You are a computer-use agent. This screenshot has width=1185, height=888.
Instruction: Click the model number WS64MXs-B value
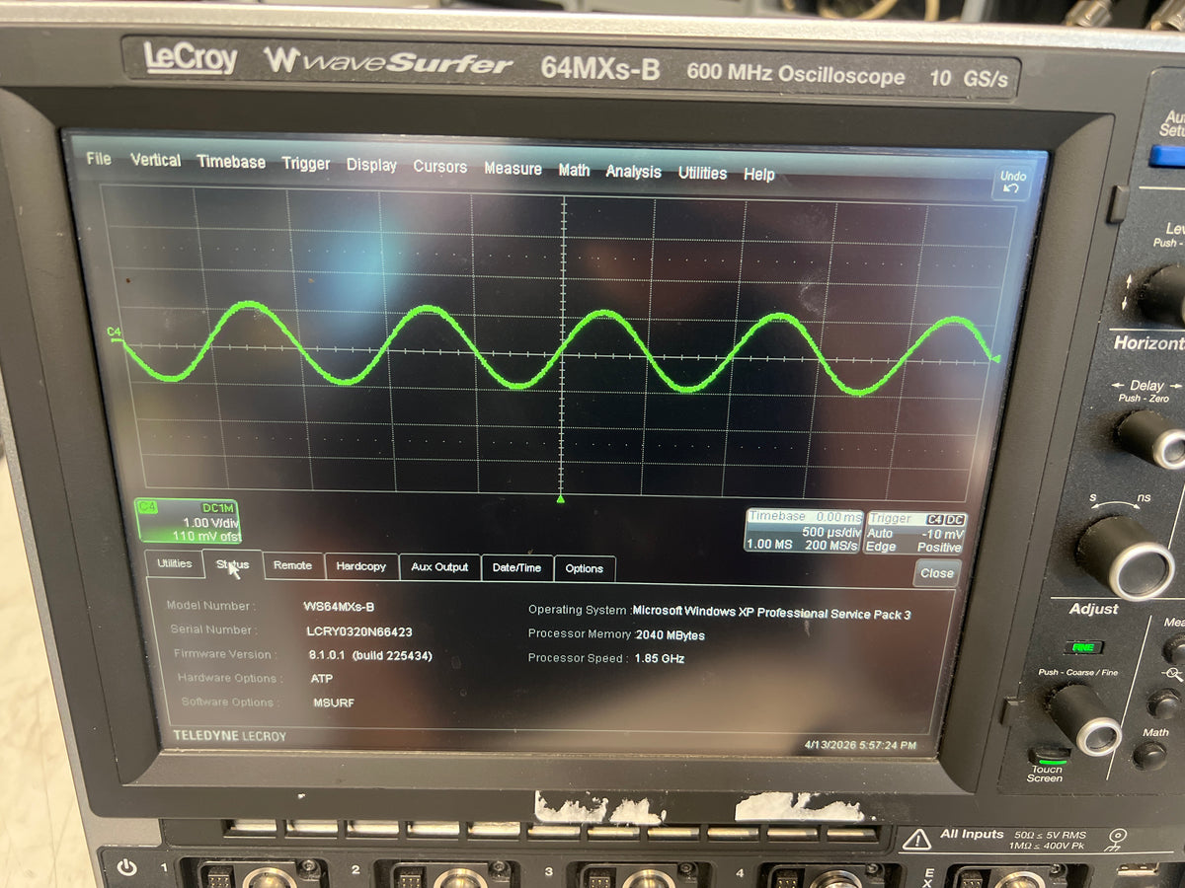coord(339,607)
